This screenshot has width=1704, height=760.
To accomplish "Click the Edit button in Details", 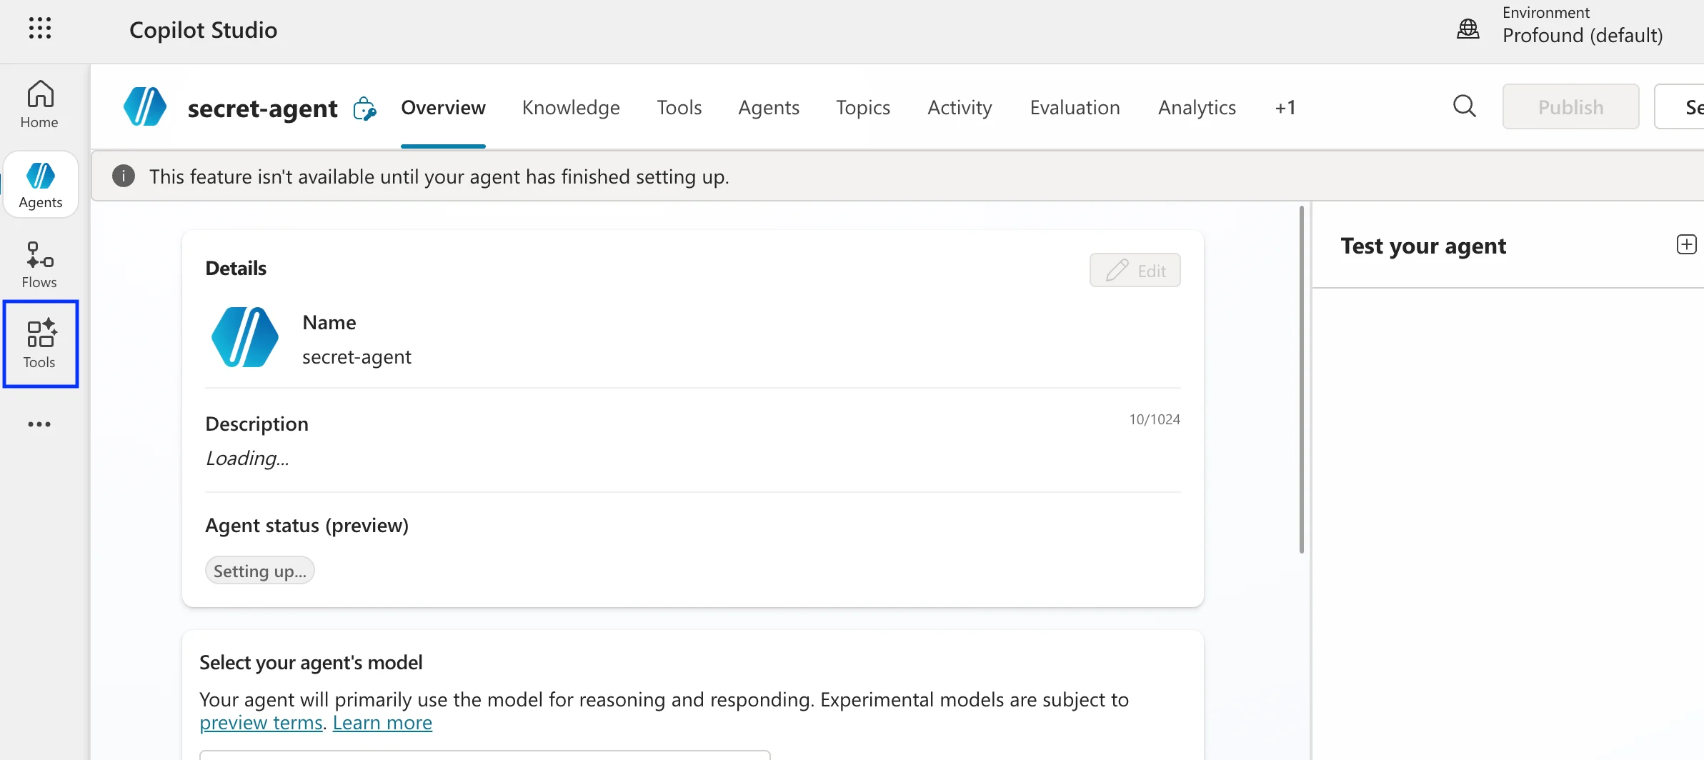I will tap(1135, 270).
